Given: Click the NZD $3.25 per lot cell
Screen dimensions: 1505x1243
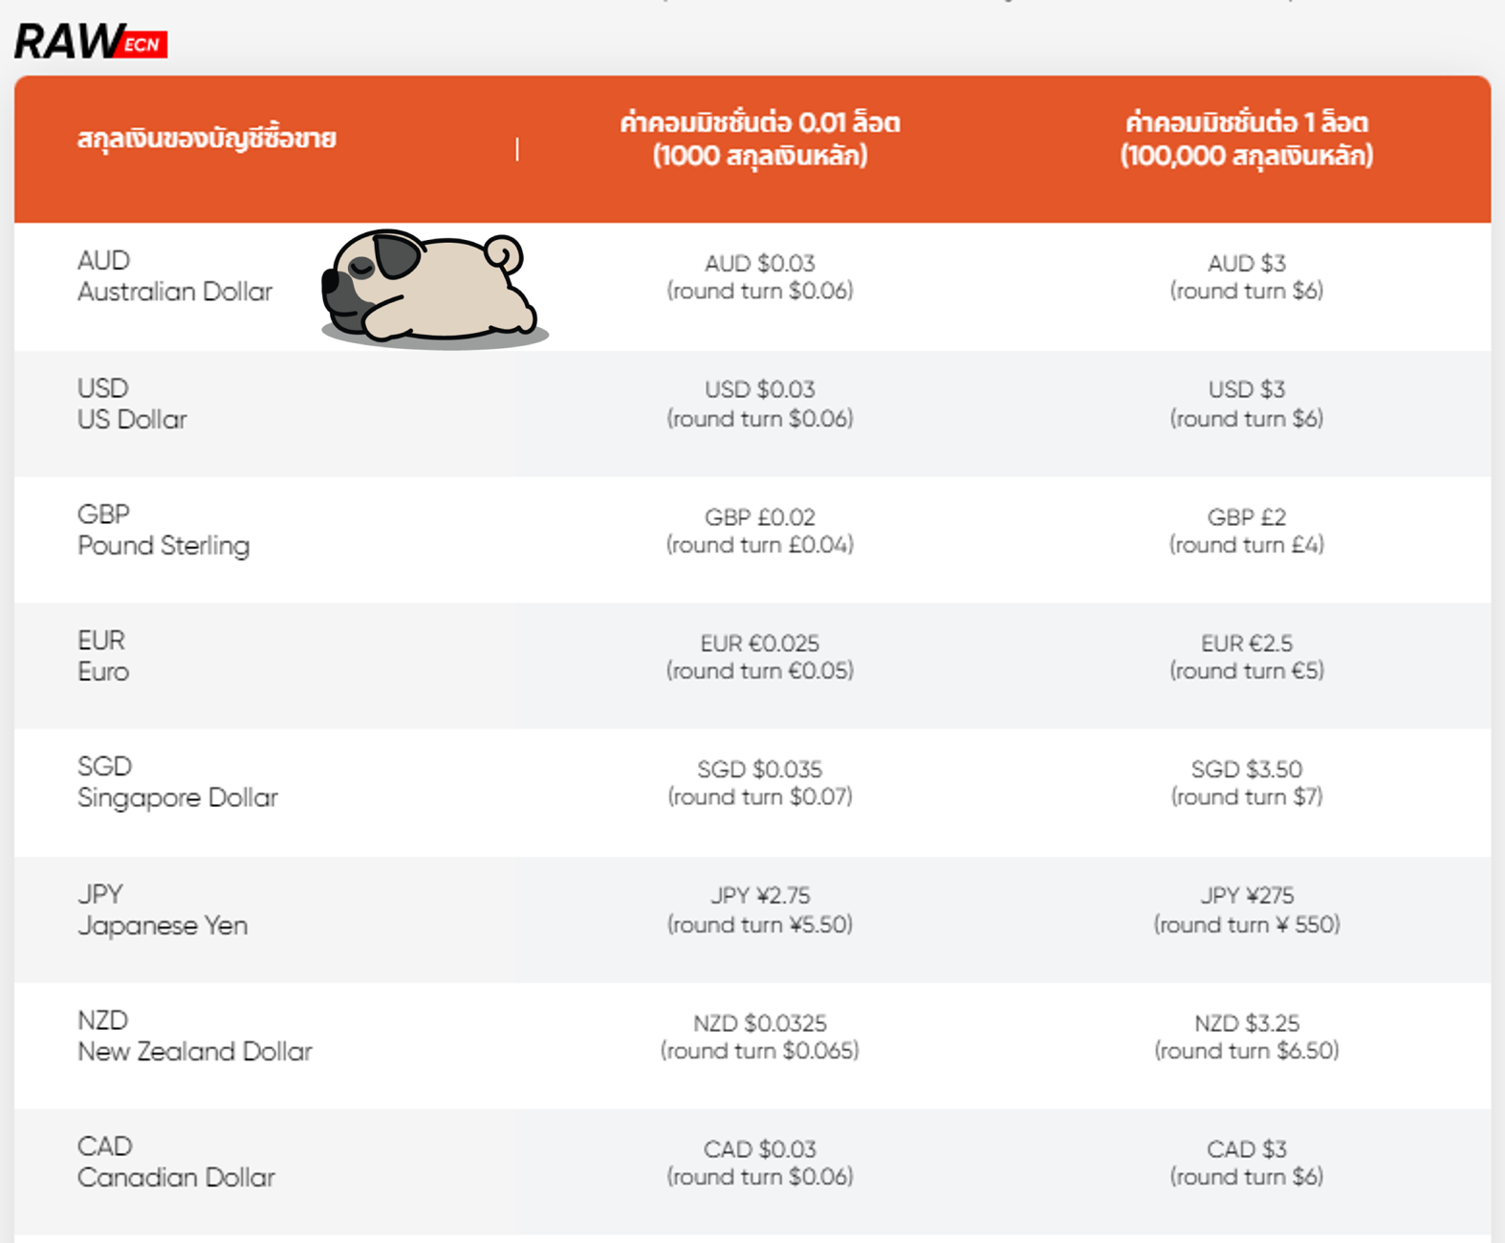Looking at the screenshot, I should pos(1246,1036).
